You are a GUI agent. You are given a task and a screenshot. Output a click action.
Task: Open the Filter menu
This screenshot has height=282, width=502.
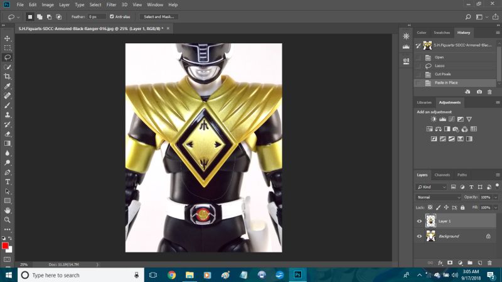click(111, 5)
